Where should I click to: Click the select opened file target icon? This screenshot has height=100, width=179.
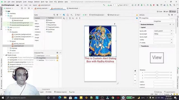click(x=22, y=8)
